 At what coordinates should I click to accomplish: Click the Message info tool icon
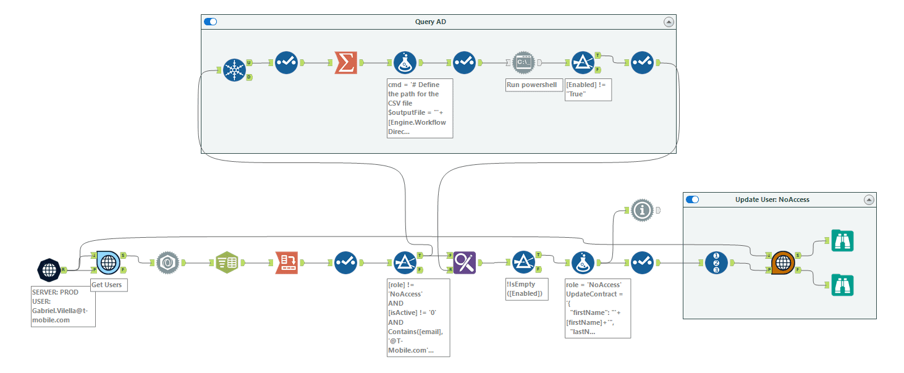(x=642, y=211)
